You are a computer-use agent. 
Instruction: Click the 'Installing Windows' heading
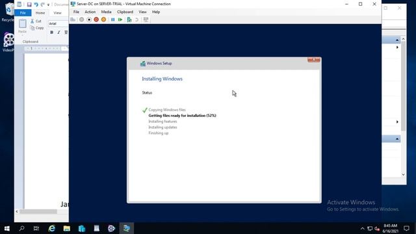tap(162, 79)
